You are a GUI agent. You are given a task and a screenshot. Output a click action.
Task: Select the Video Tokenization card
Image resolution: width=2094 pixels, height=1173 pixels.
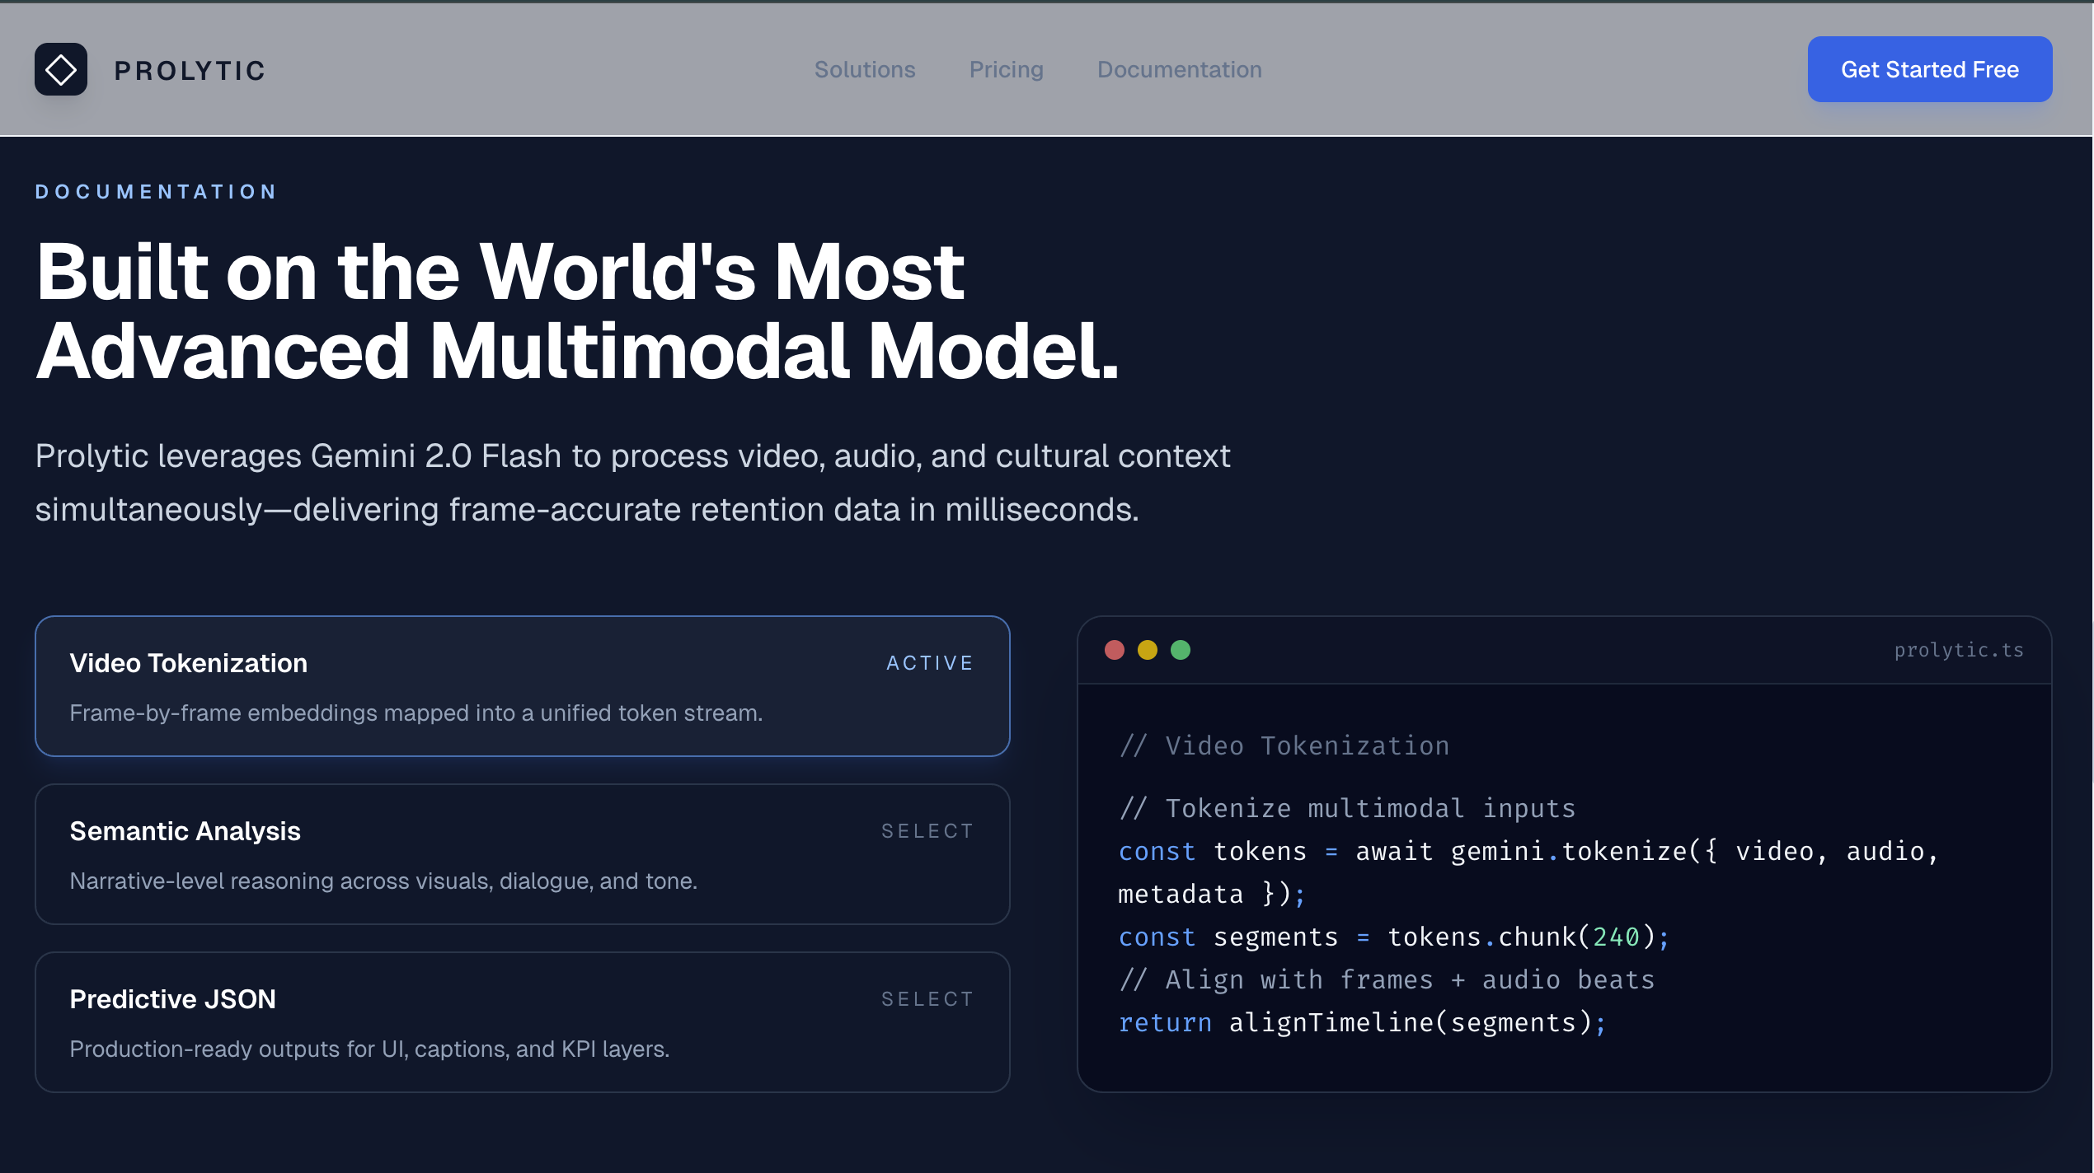522,686
